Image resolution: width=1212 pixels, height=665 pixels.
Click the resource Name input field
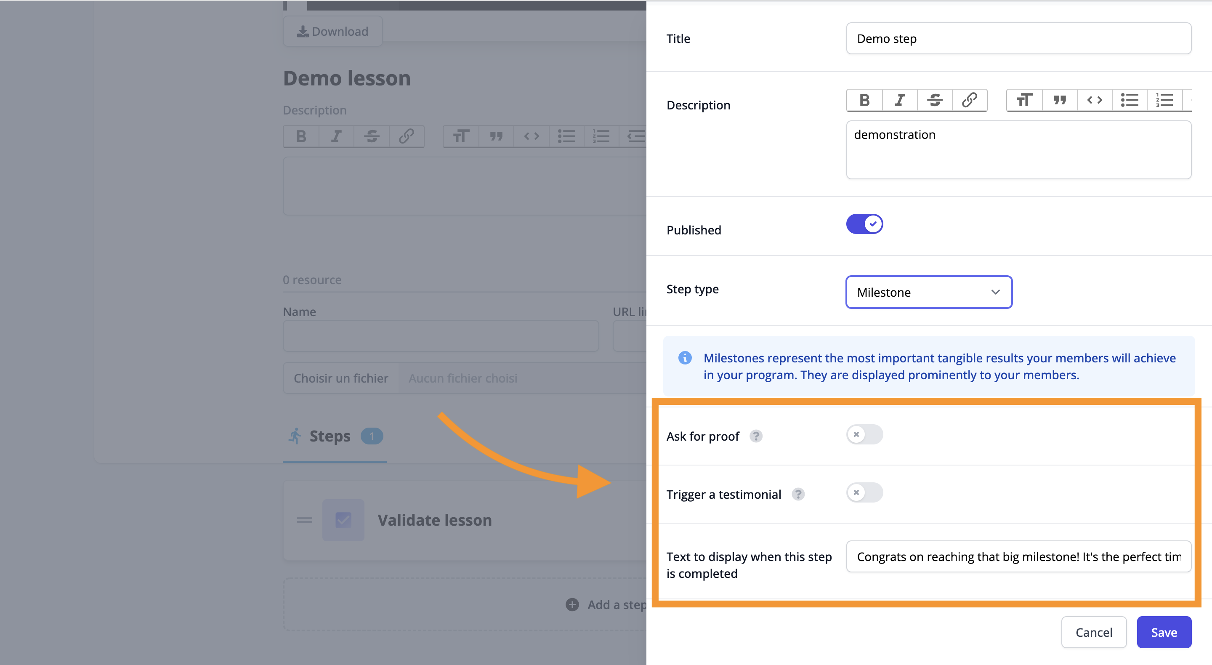pyautogui.click(x=441, y=336)
